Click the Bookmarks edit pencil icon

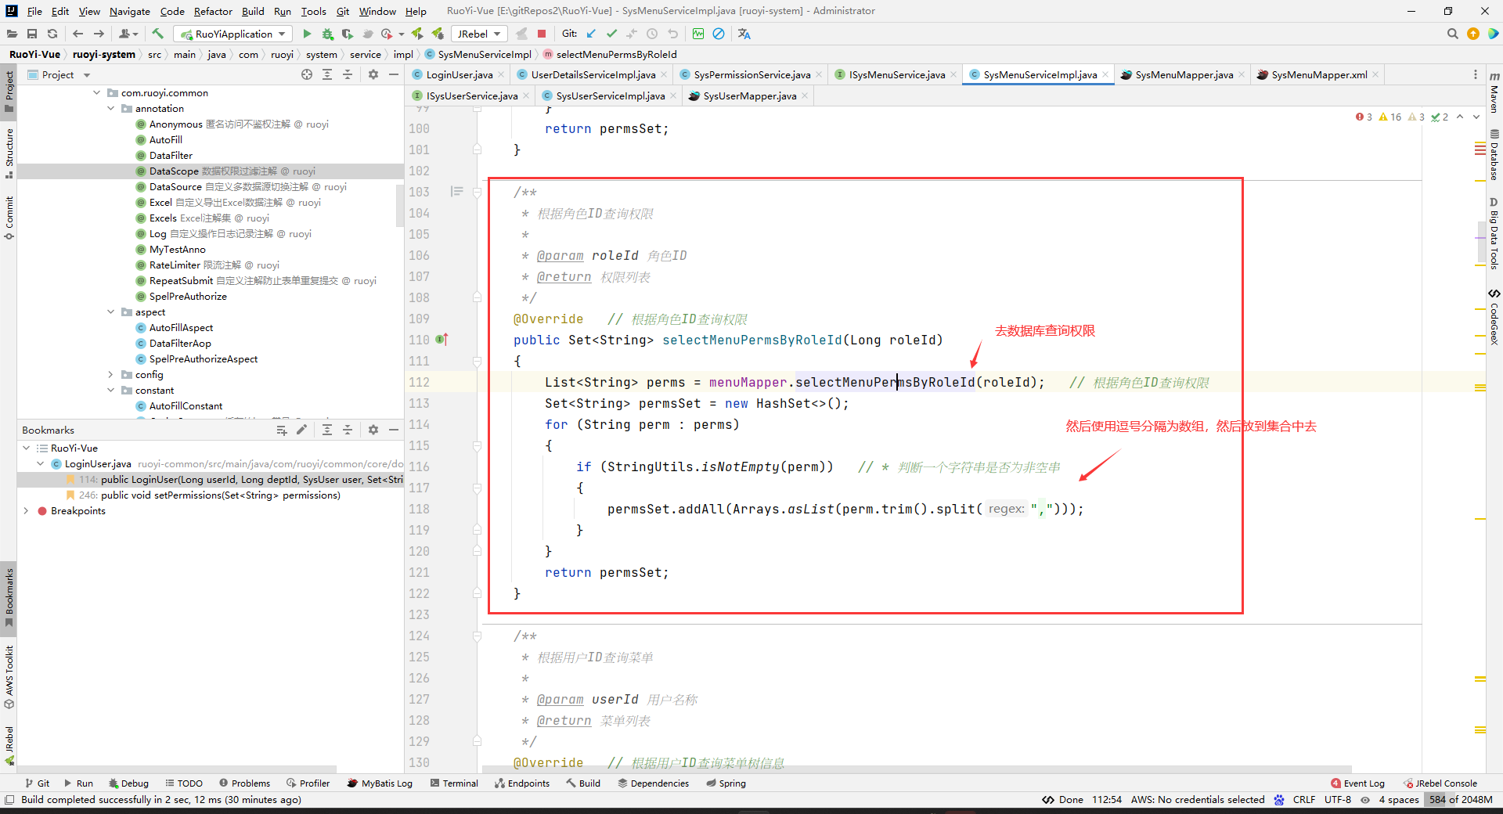(301, 430)
